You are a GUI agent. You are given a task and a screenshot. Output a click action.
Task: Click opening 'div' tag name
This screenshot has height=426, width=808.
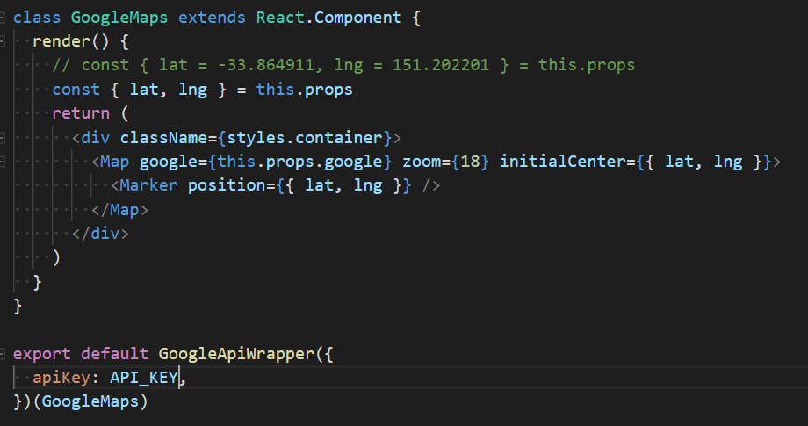click(x=96, y=138)
